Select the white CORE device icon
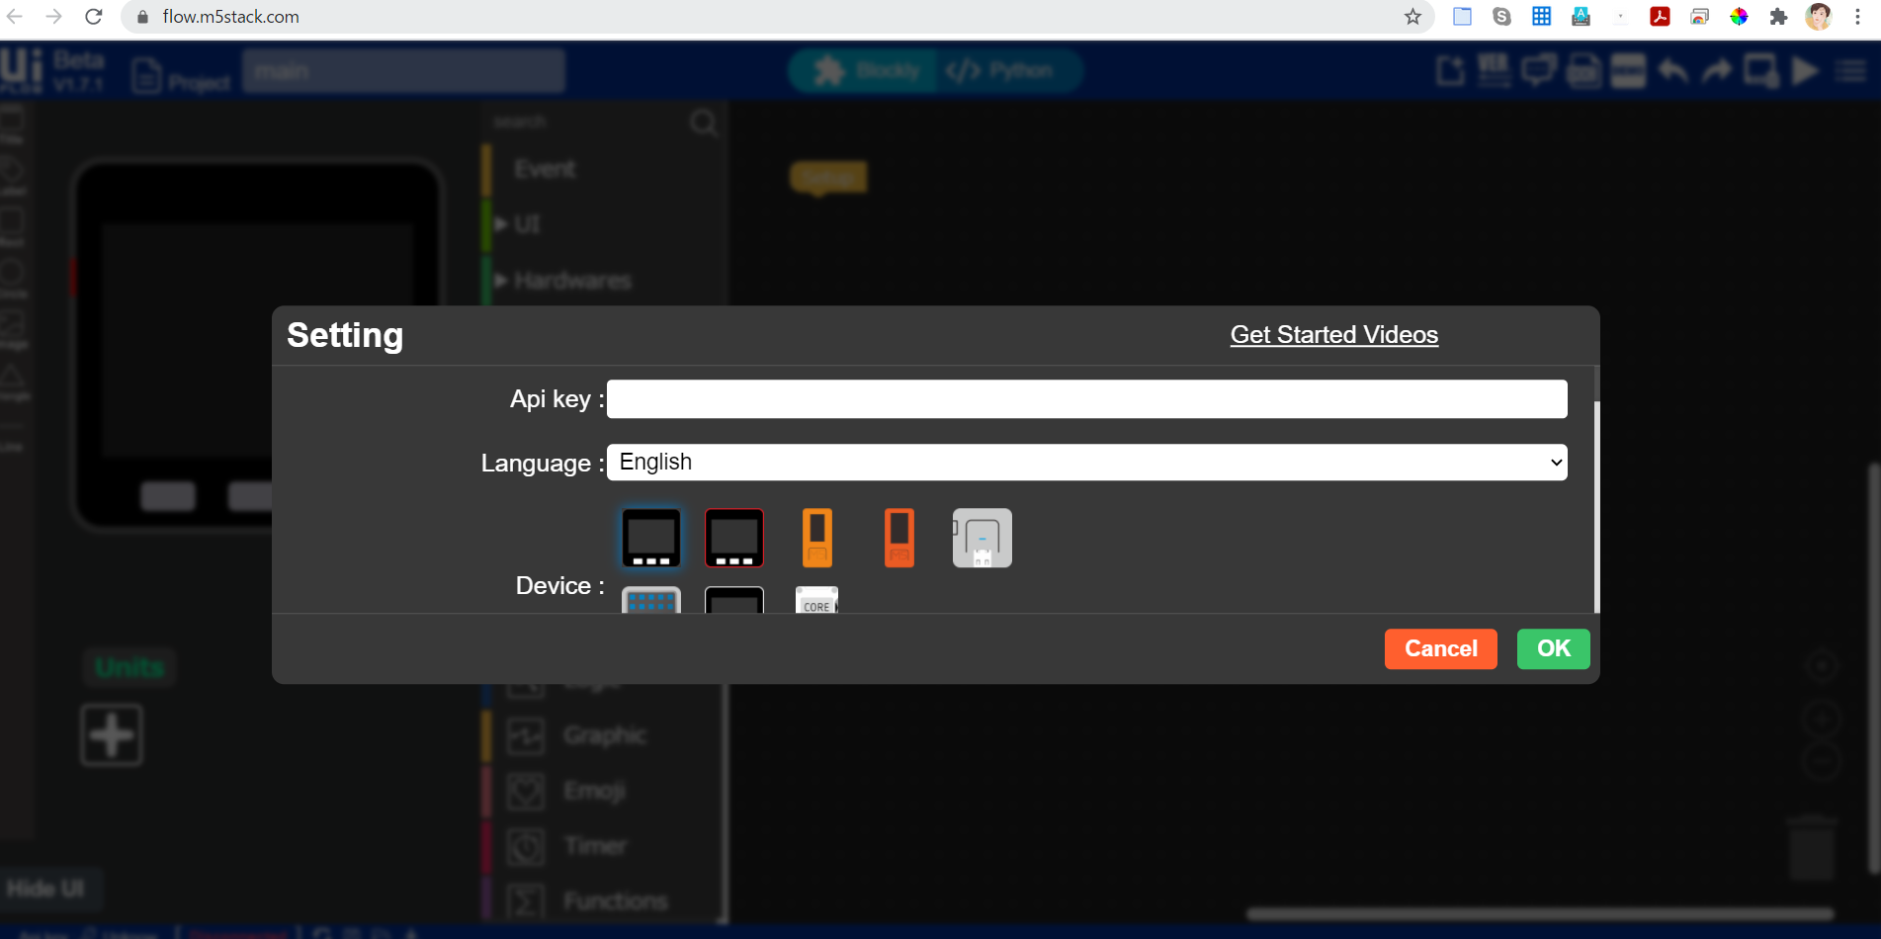The height and width of the screenshot is (939, 1881). [x=816, y=600]
